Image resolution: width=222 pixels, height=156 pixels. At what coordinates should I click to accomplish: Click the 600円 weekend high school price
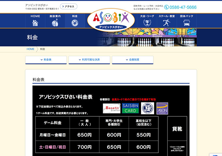144,147
